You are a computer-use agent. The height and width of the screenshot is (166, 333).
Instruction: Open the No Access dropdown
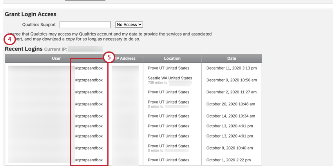click(x=129, y=25)
